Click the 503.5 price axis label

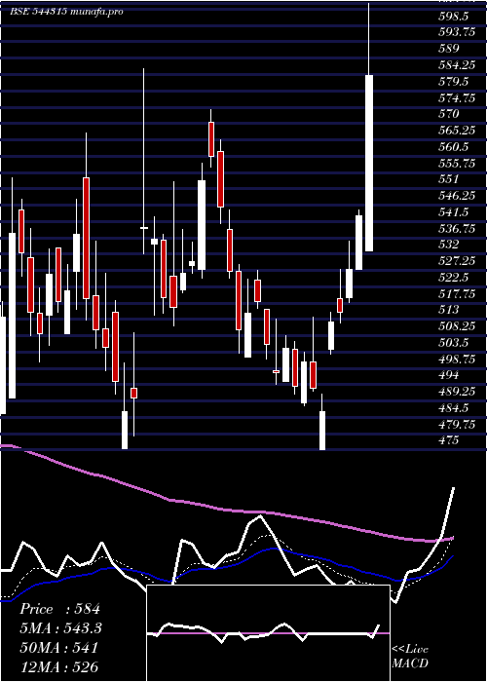pyautogui.click(x=454, y=342)
